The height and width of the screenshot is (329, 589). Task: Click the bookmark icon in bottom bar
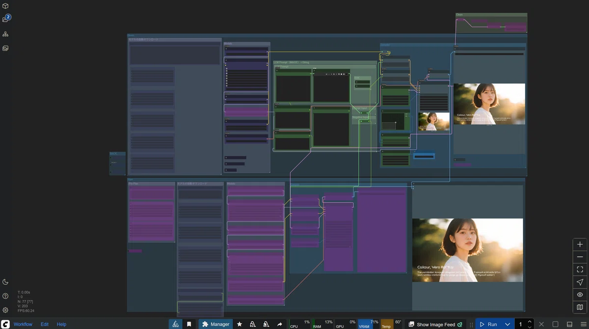coord(189,324)
